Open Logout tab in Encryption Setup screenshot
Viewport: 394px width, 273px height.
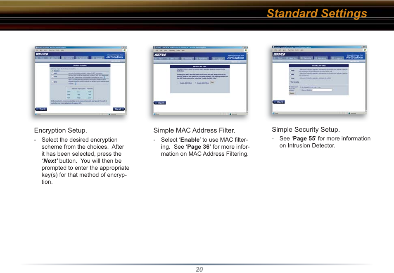pos(98,58)
